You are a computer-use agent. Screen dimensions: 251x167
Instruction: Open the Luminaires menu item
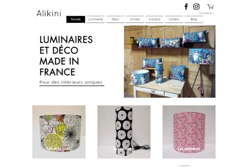(96, 19)
